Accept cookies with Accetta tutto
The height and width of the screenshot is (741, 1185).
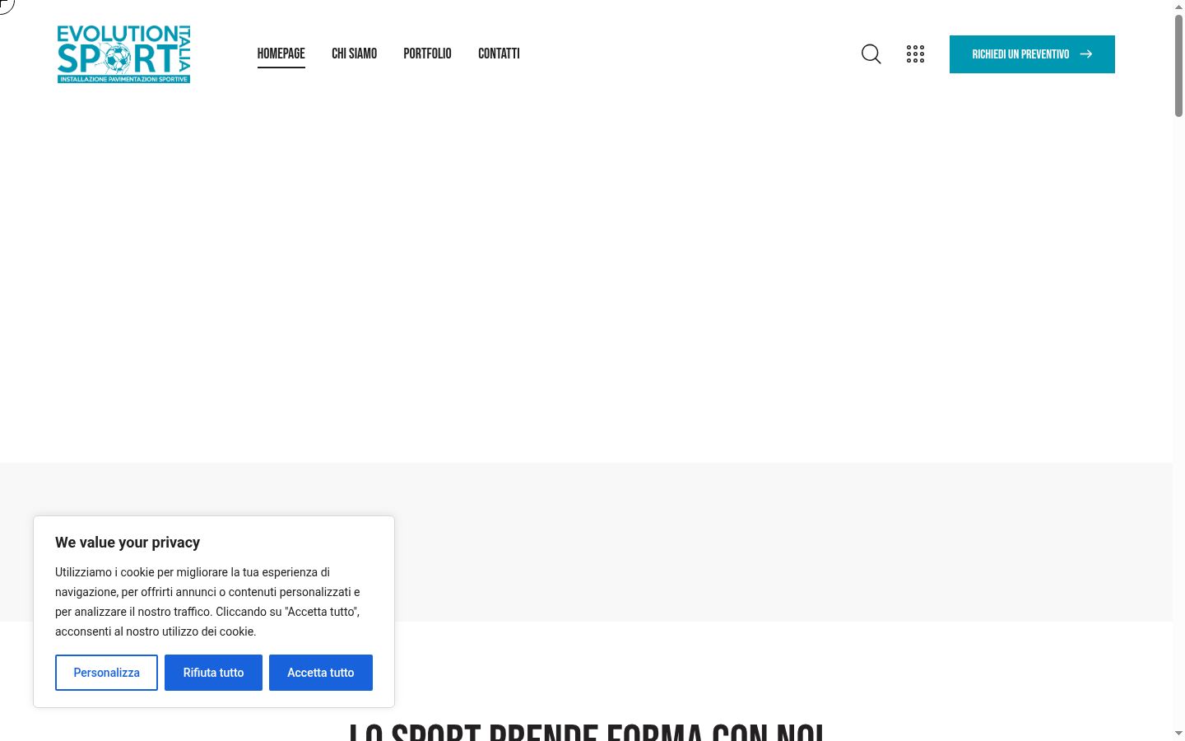321,673
